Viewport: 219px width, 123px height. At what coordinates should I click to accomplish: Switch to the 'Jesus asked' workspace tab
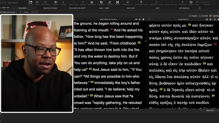pos(22,8)
